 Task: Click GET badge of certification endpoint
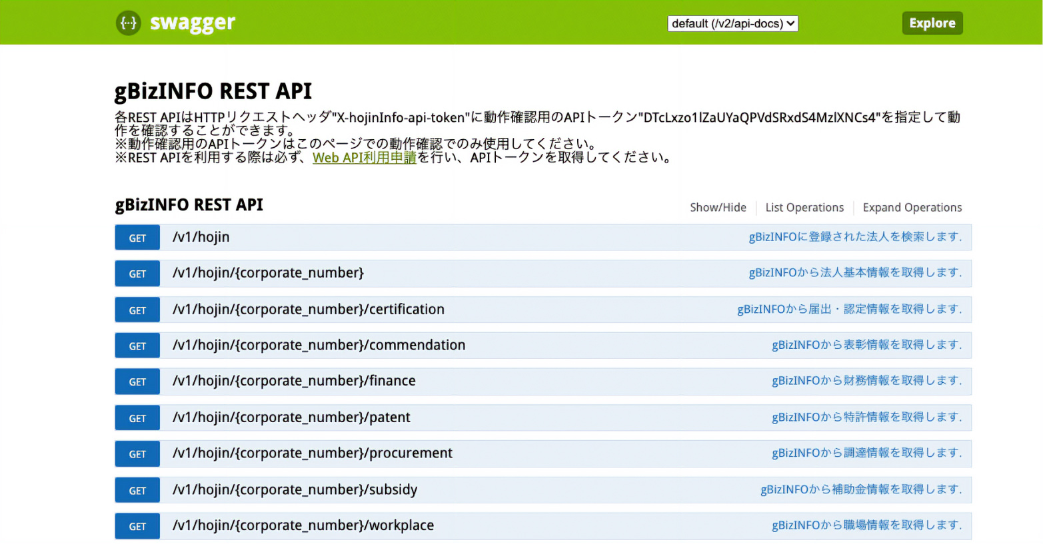[x=137, y=310]
